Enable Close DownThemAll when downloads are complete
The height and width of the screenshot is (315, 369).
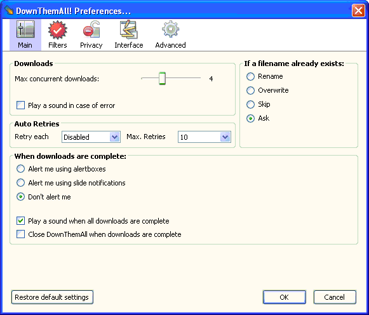[20, 234]
